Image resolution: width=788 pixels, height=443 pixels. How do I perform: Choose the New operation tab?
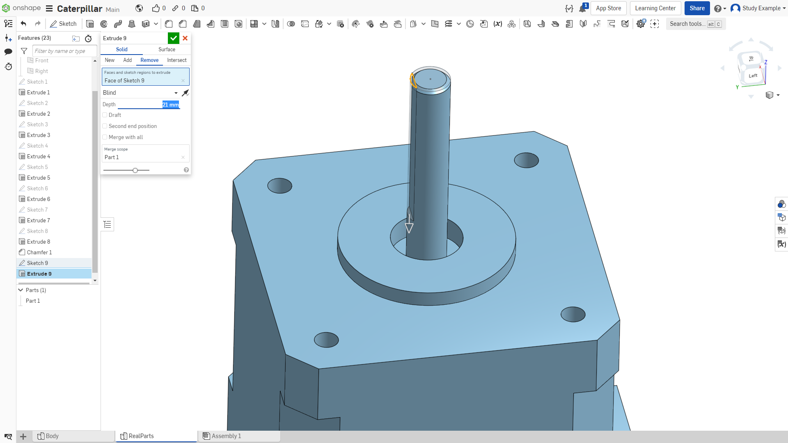(x=110, y=60)
